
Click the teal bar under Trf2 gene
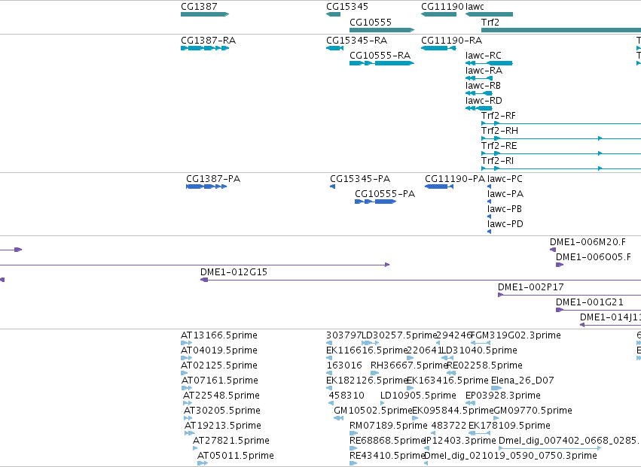(561, 30)
